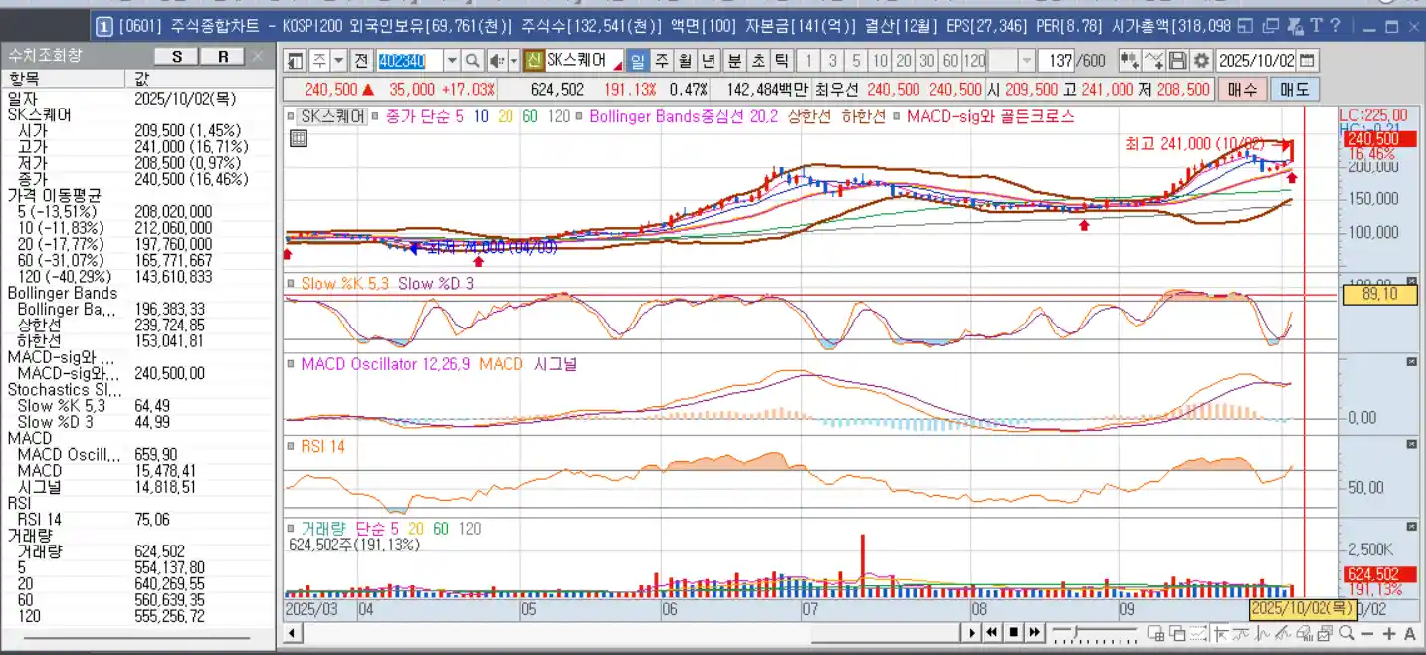
Task: Collapse the RSI 14 panel
Action: [1411, 443]
